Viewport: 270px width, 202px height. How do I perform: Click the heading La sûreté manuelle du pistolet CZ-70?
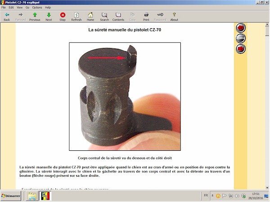click(x=125, y=30)
